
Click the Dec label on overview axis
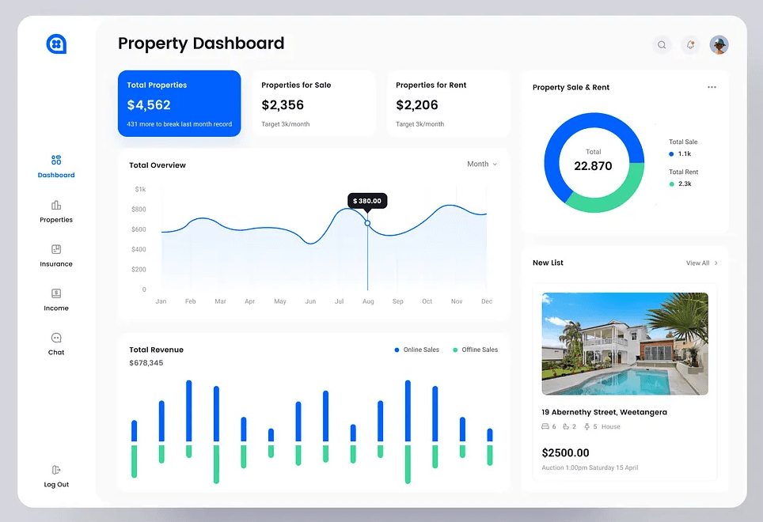click(487, 301)
